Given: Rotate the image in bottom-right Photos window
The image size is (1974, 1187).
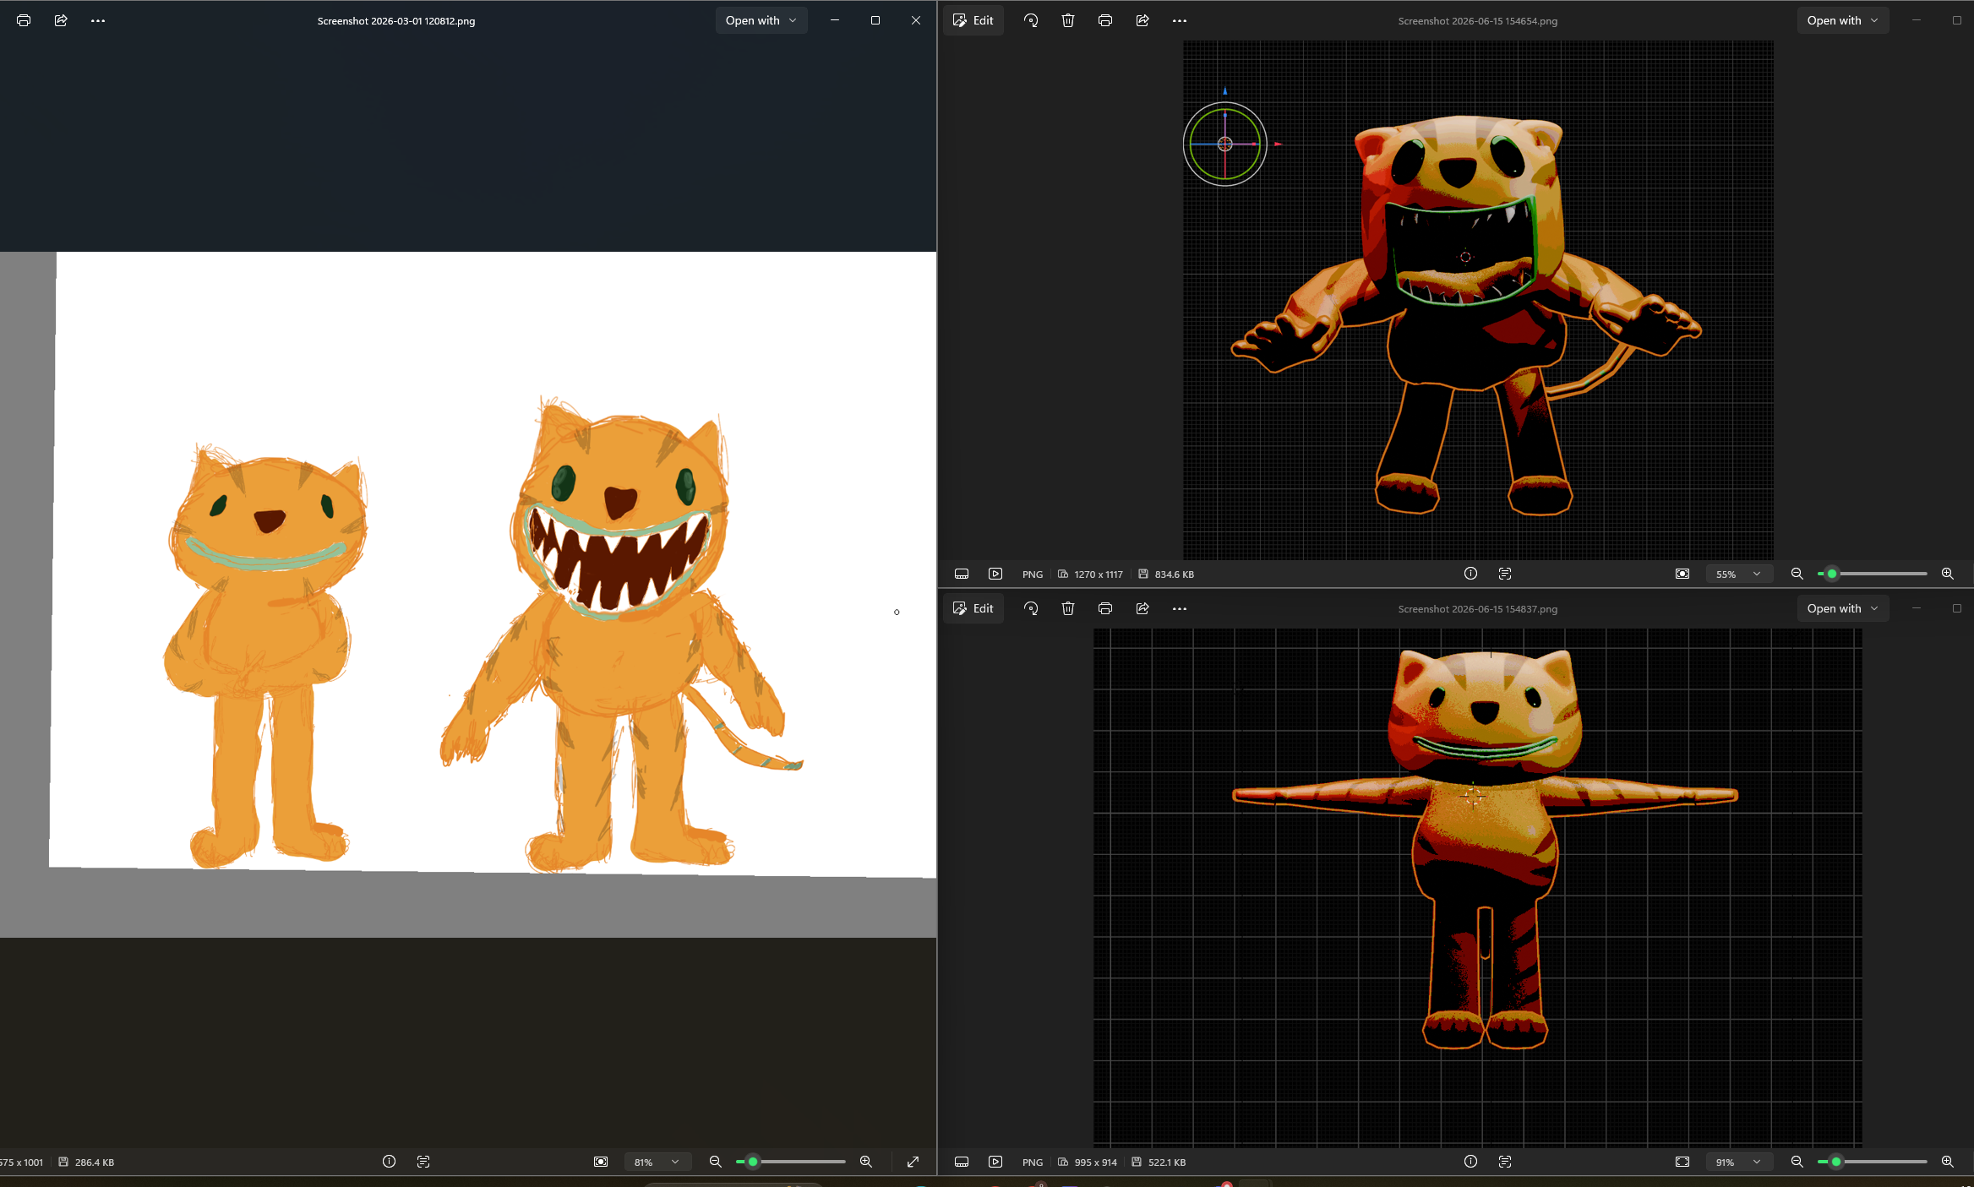Looking at the screenshot, I should (x=1031, y=608).
